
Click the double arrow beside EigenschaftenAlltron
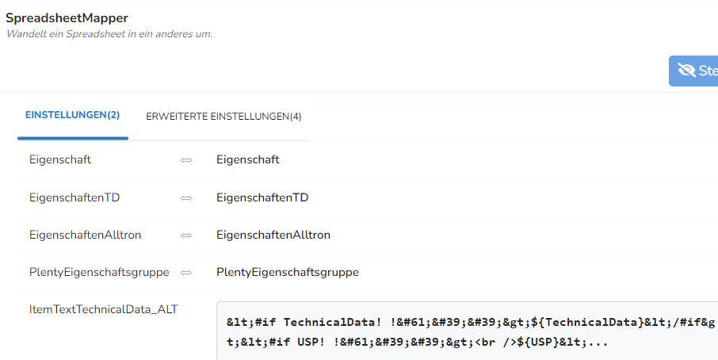[186, 236]
